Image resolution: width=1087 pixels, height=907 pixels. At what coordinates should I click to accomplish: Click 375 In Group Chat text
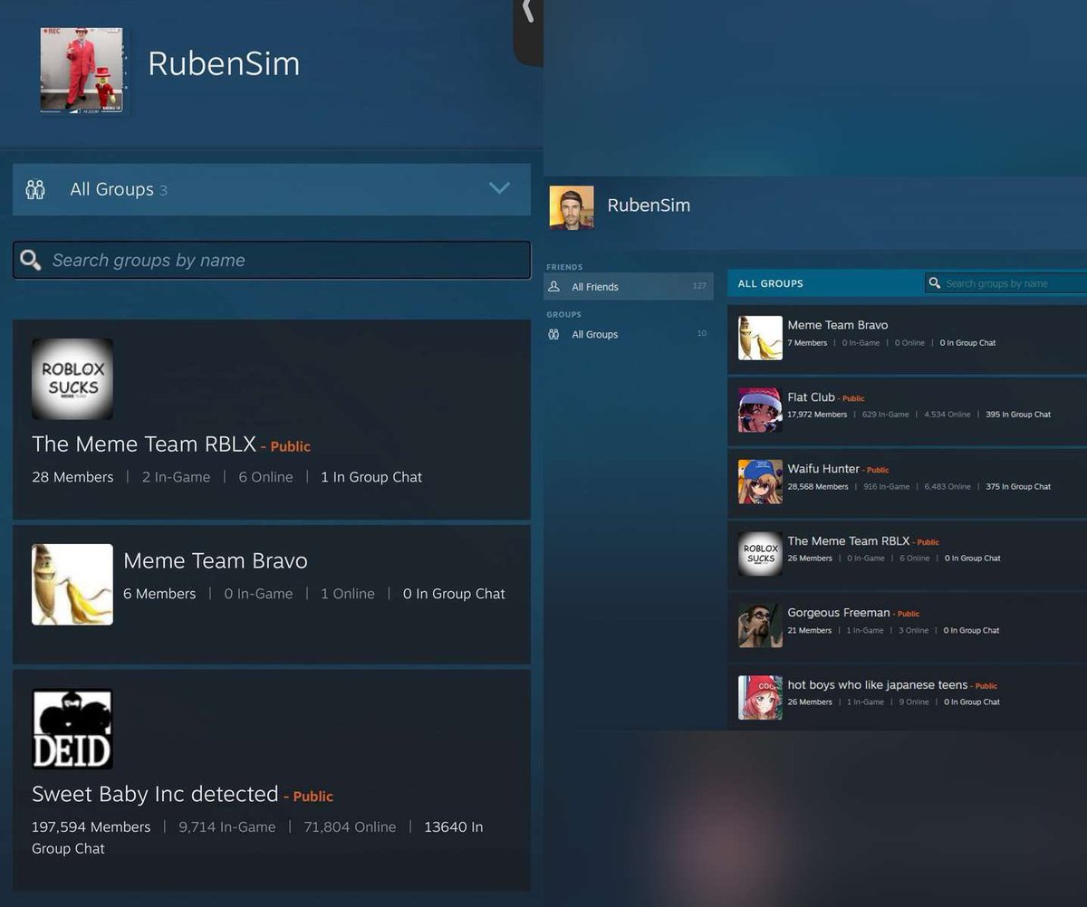[x=1018, y=486]
